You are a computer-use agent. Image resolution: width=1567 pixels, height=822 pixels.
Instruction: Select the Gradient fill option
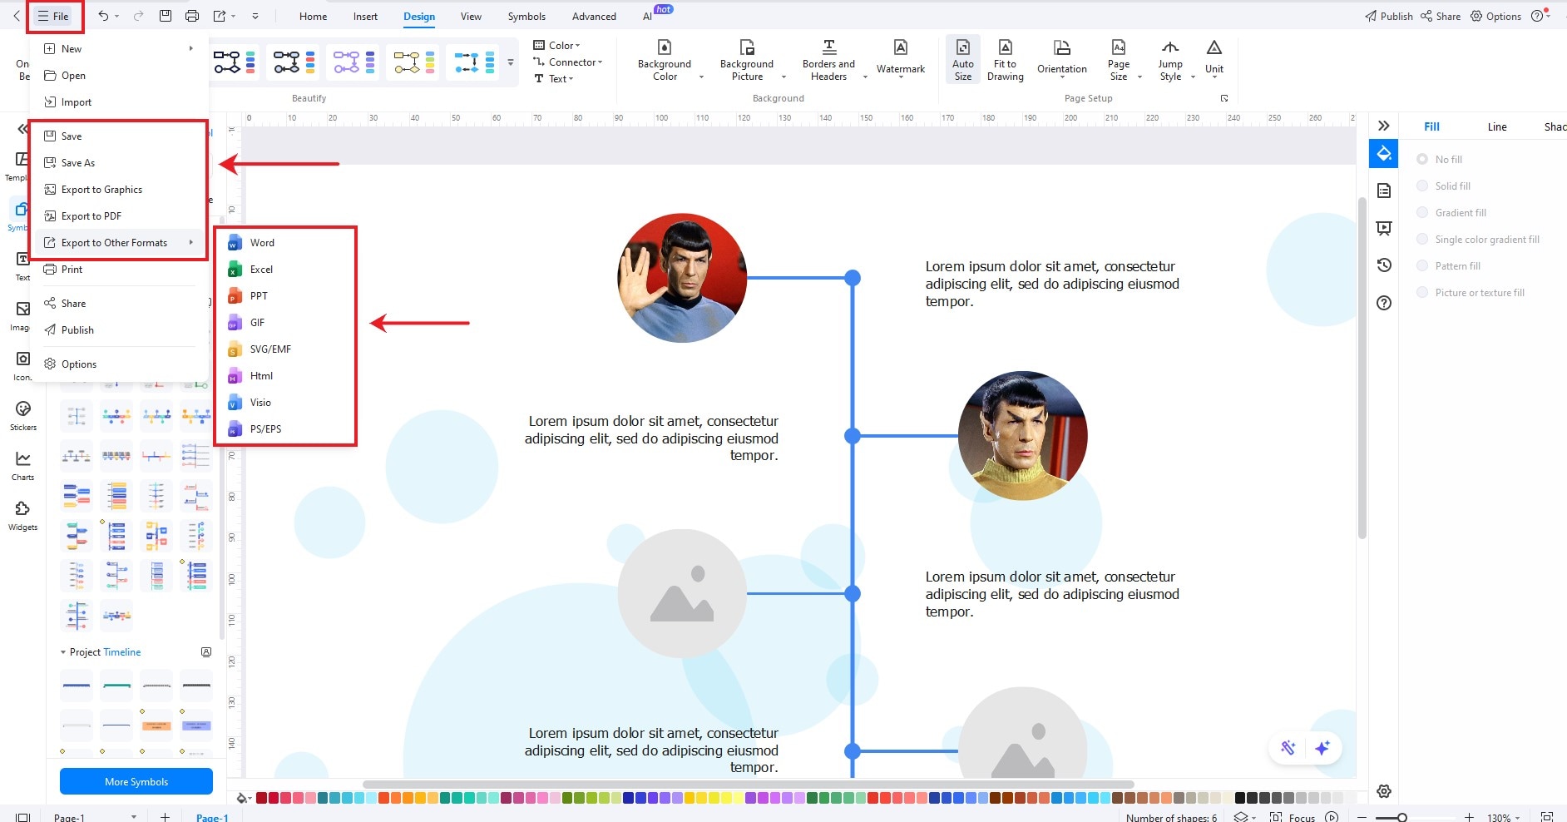point(1451,212)
